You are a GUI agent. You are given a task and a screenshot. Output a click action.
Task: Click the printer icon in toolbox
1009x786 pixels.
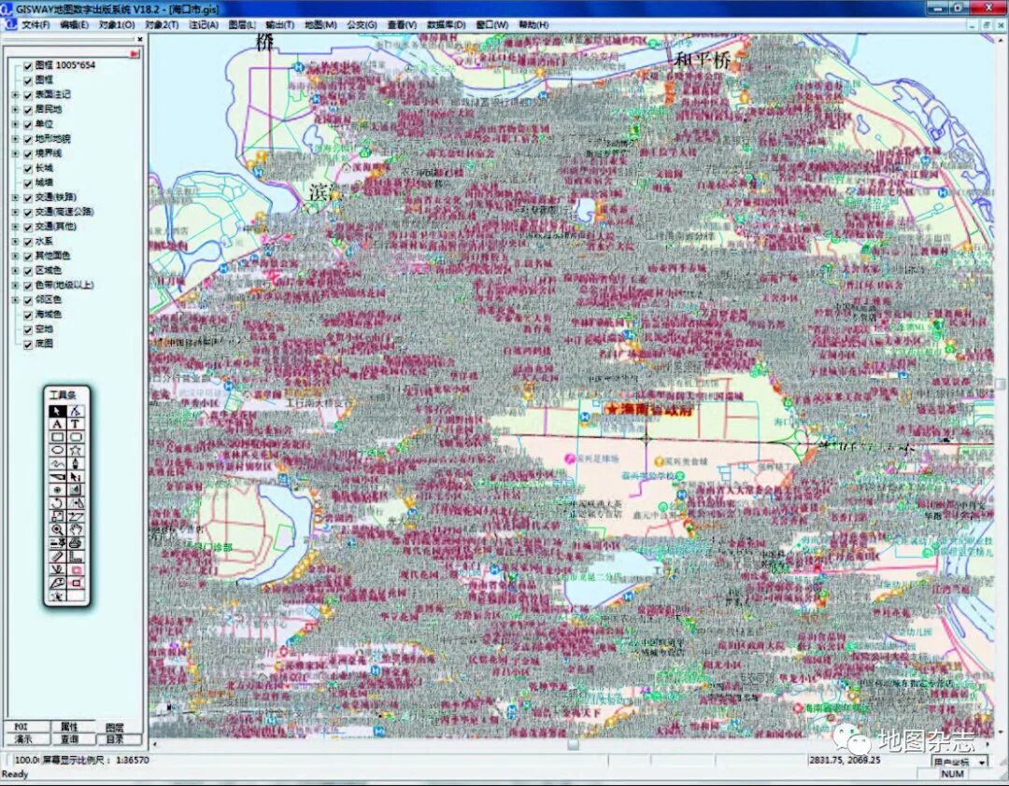76,543
